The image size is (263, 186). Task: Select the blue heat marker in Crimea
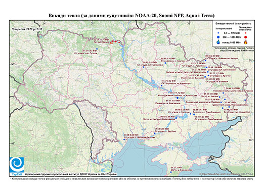click(171, 172)
